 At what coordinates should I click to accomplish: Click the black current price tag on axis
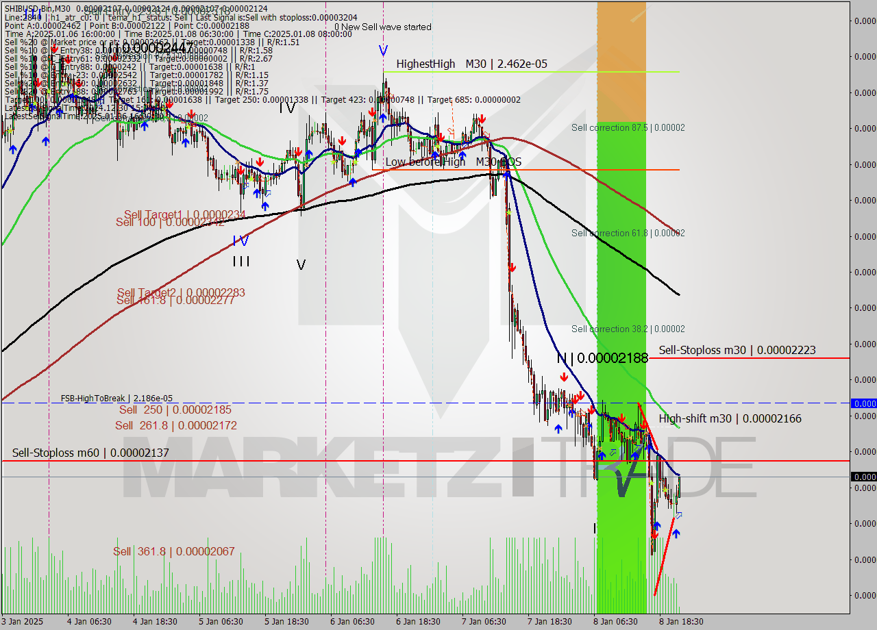[x=863, y=477]
